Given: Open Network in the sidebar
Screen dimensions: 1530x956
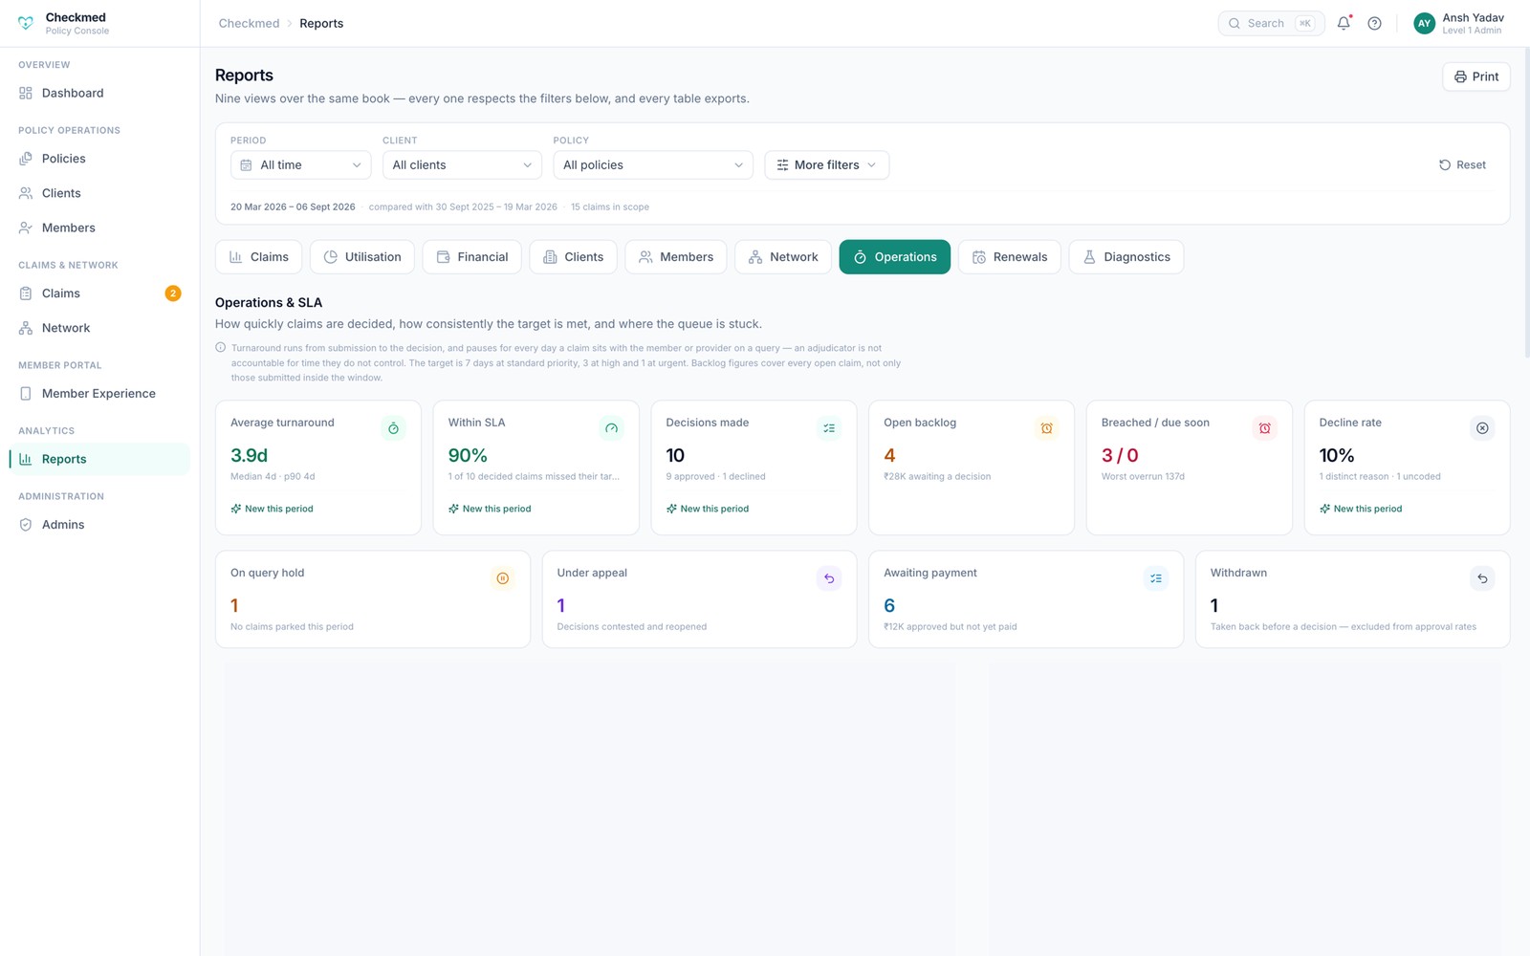Looking at the screenshot, I should 99,328.
